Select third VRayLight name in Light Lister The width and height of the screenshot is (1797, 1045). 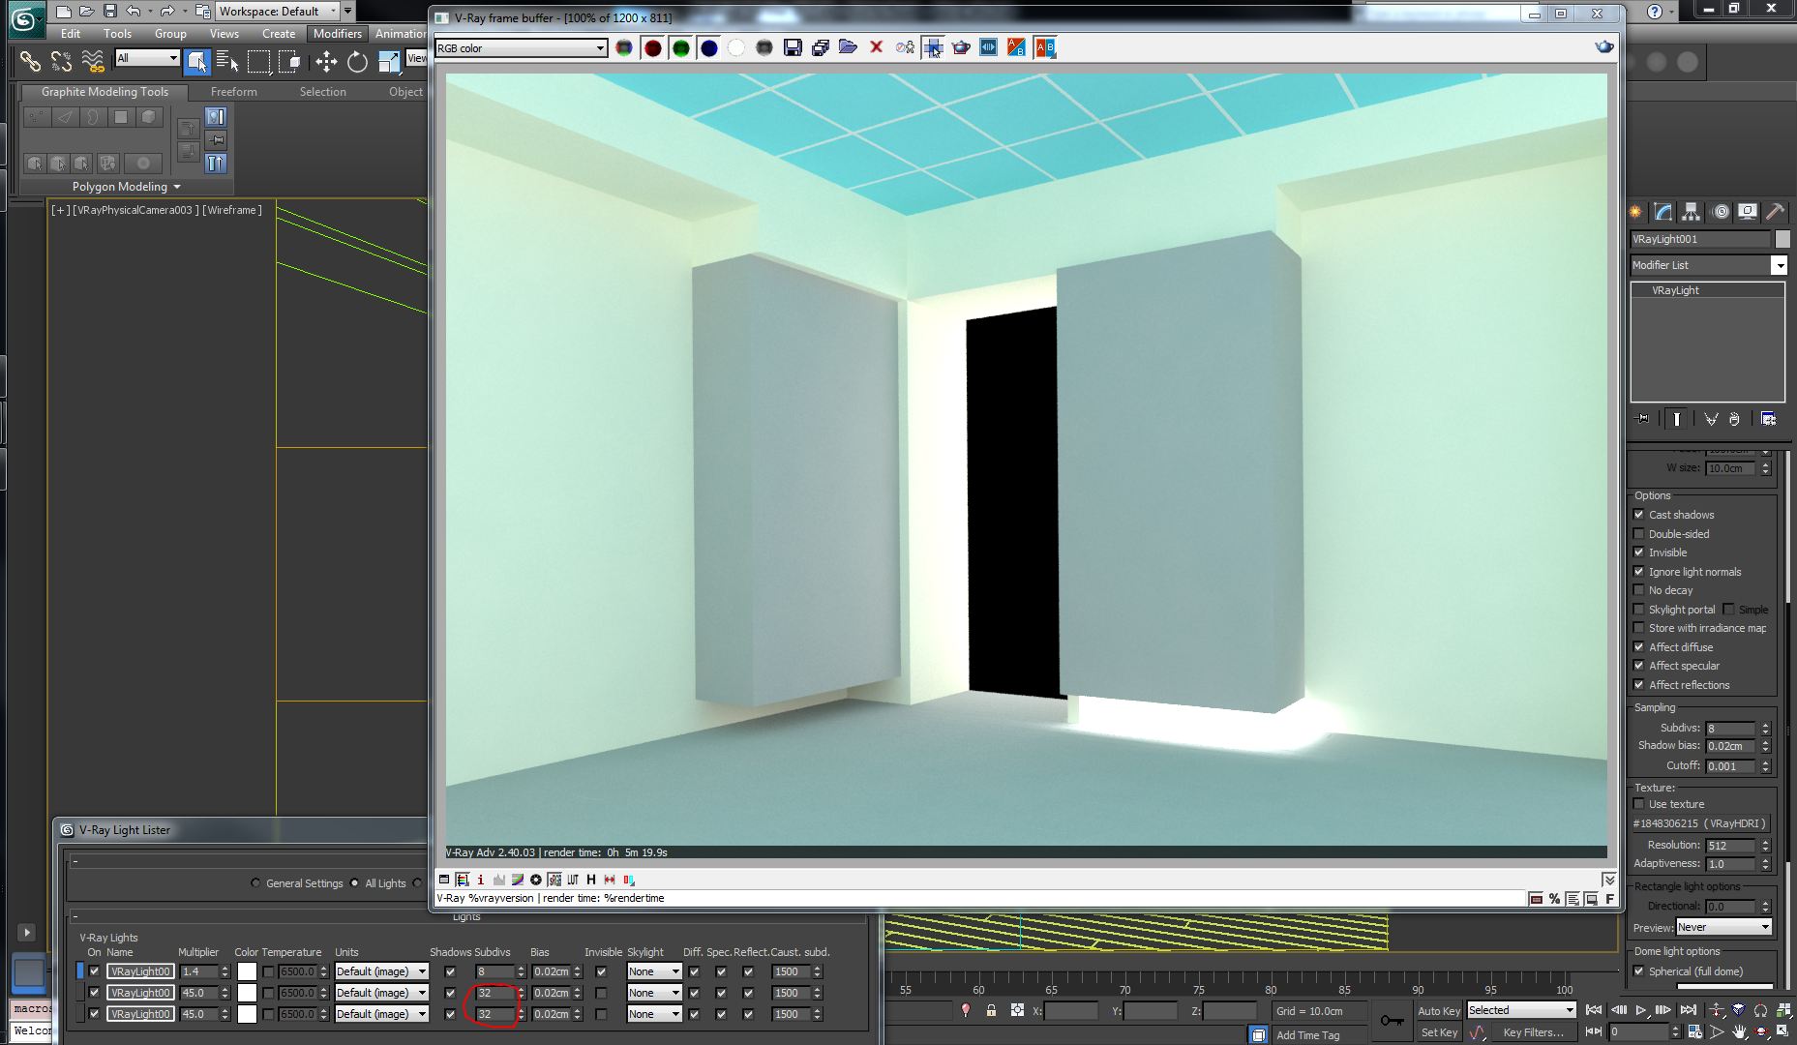click(140, 1014)
